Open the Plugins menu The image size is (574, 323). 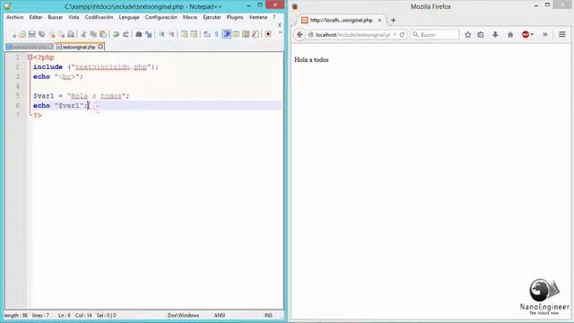point(235,17)
